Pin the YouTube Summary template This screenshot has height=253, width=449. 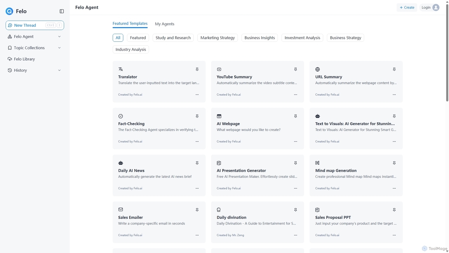click(x=296, y=69)
